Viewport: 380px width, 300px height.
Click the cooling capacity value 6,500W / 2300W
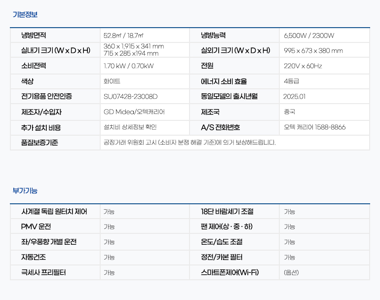pos(309,36)
